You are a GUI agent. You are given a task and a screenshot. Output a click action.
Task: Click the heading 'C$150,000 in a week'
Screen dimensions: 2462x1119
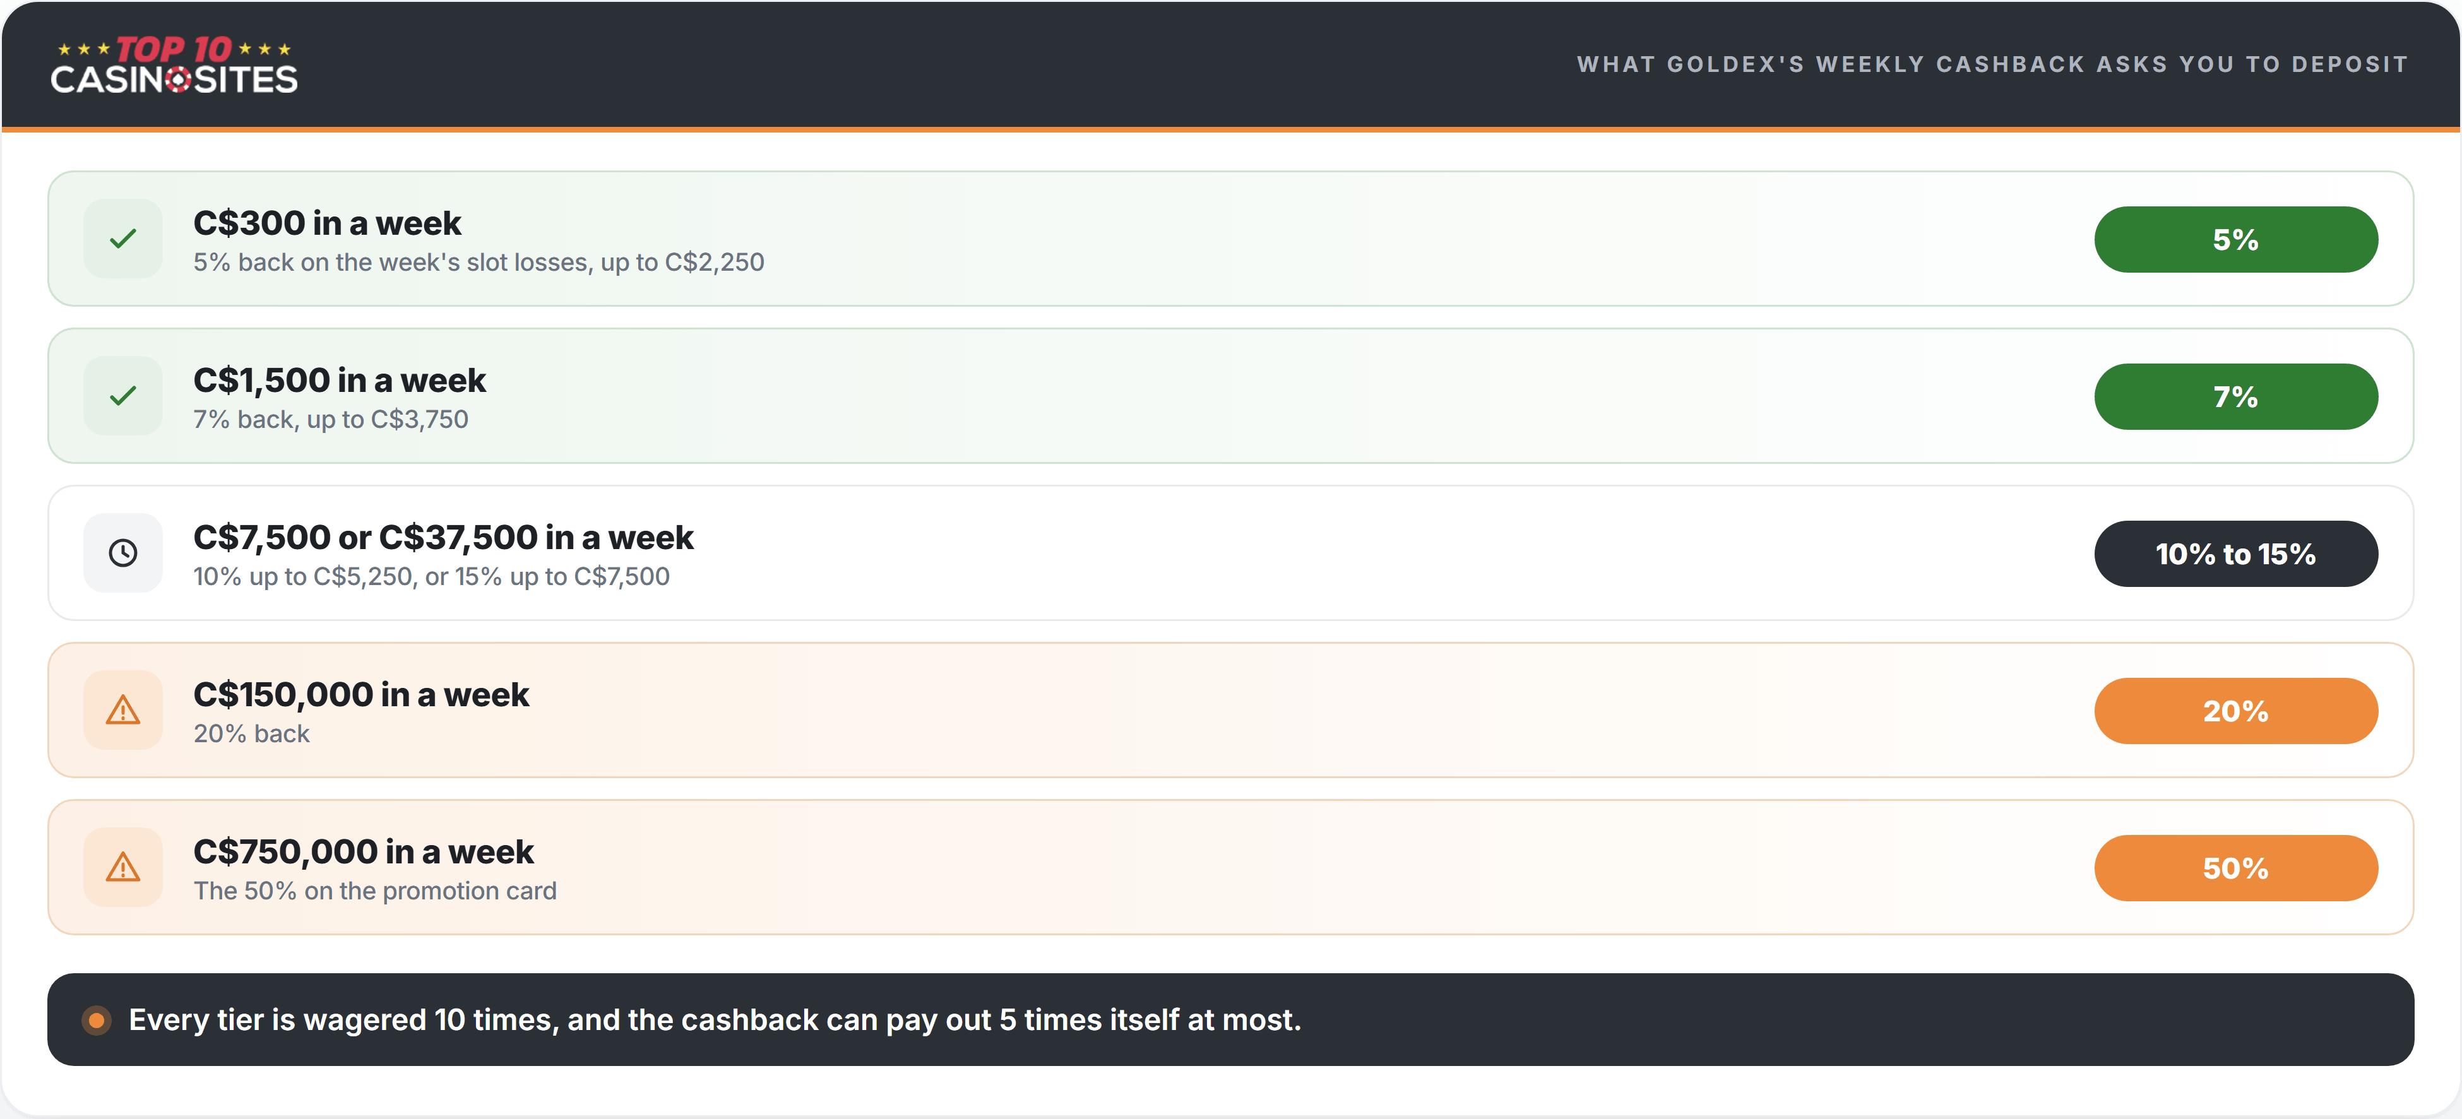pyautogui.click(x=360, y=695)
